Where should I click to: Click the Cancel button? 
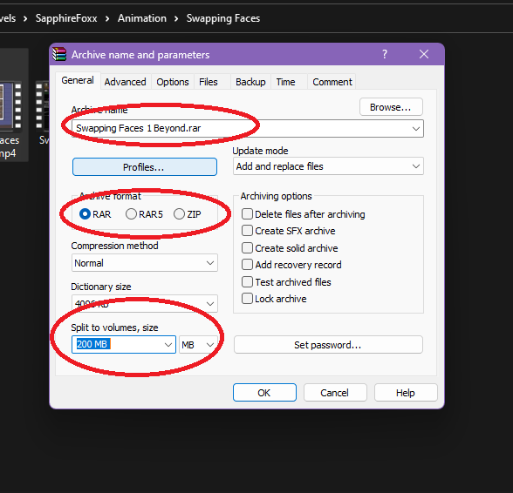pyautogui.click(x=335, y=392)
